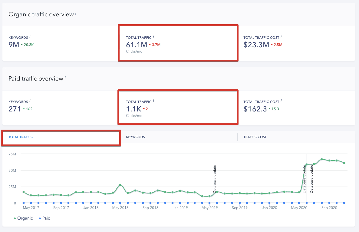Click the 20.3K keywords change indicator

[x=27, y=45]
